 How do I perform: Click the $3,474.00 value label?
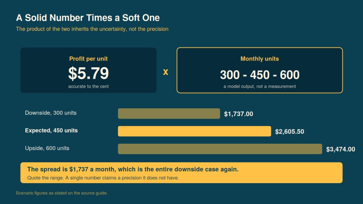point(341,149)
